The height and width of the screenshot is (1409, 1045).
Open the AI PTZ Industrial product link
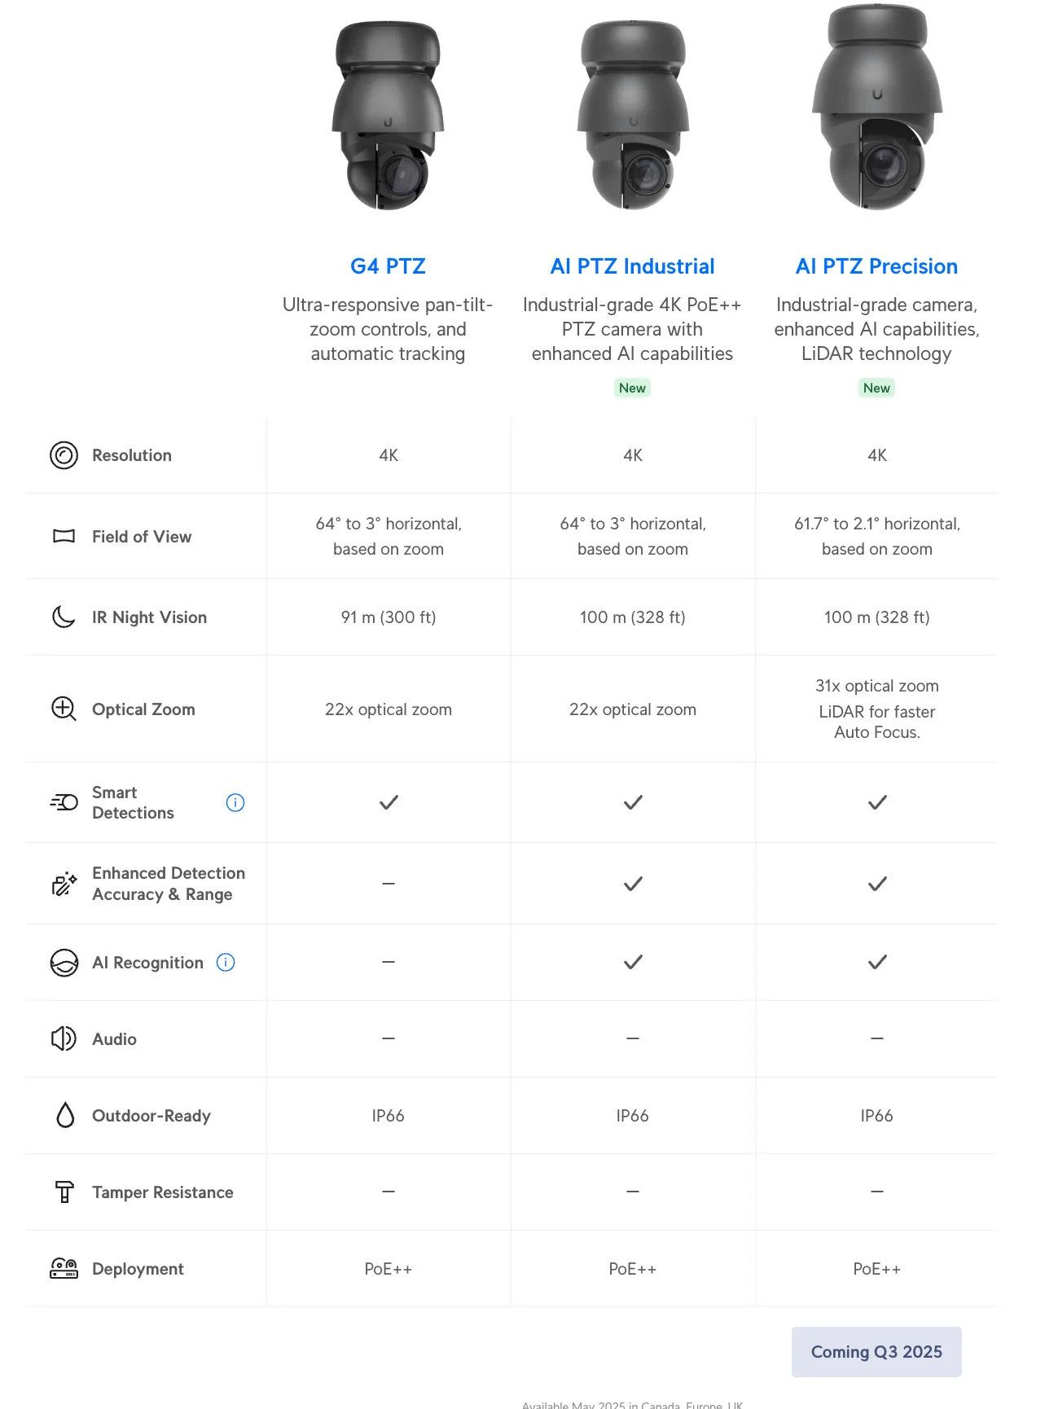point(632,266)
